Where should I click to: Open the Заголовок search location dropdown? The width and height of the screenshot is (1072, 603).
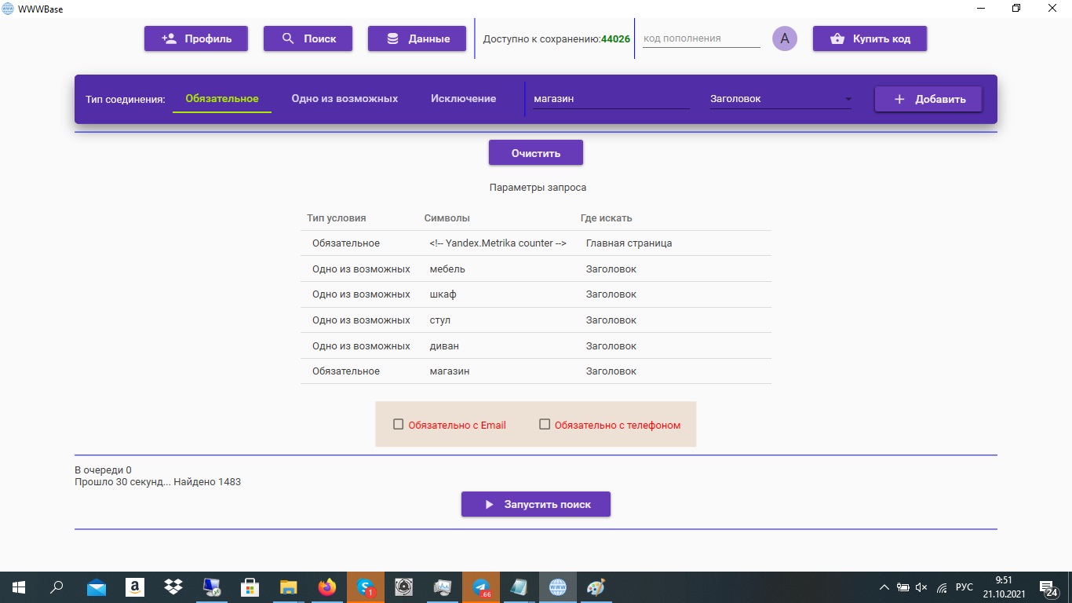(x=781, y=99)
